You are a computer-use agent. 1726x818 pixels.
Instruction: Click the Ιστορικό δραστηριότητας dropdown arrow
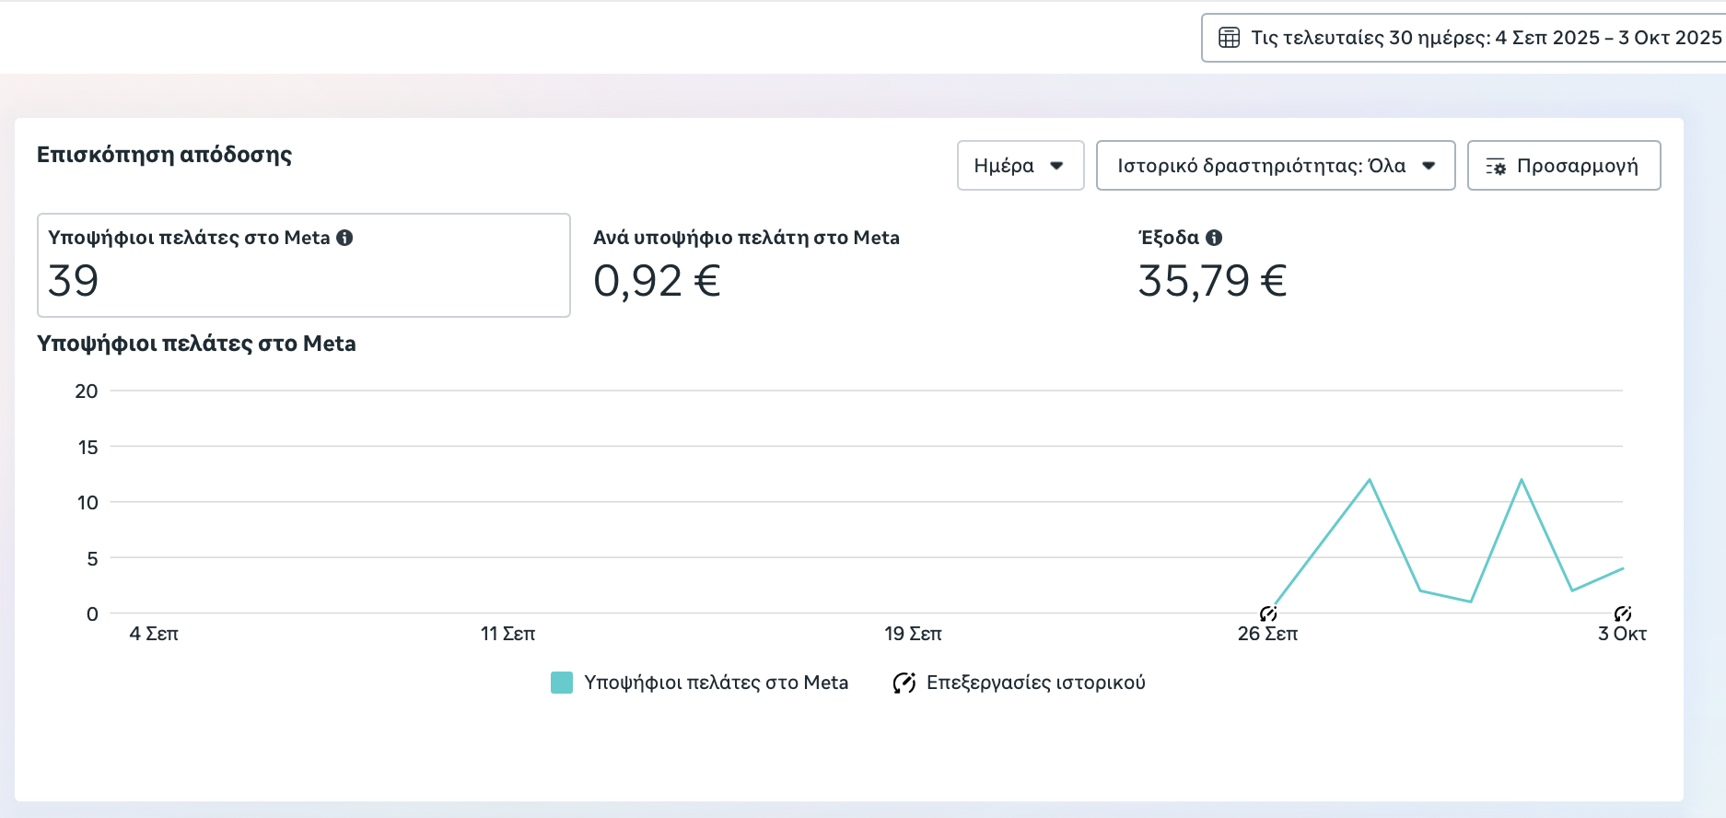[1429, 166]
